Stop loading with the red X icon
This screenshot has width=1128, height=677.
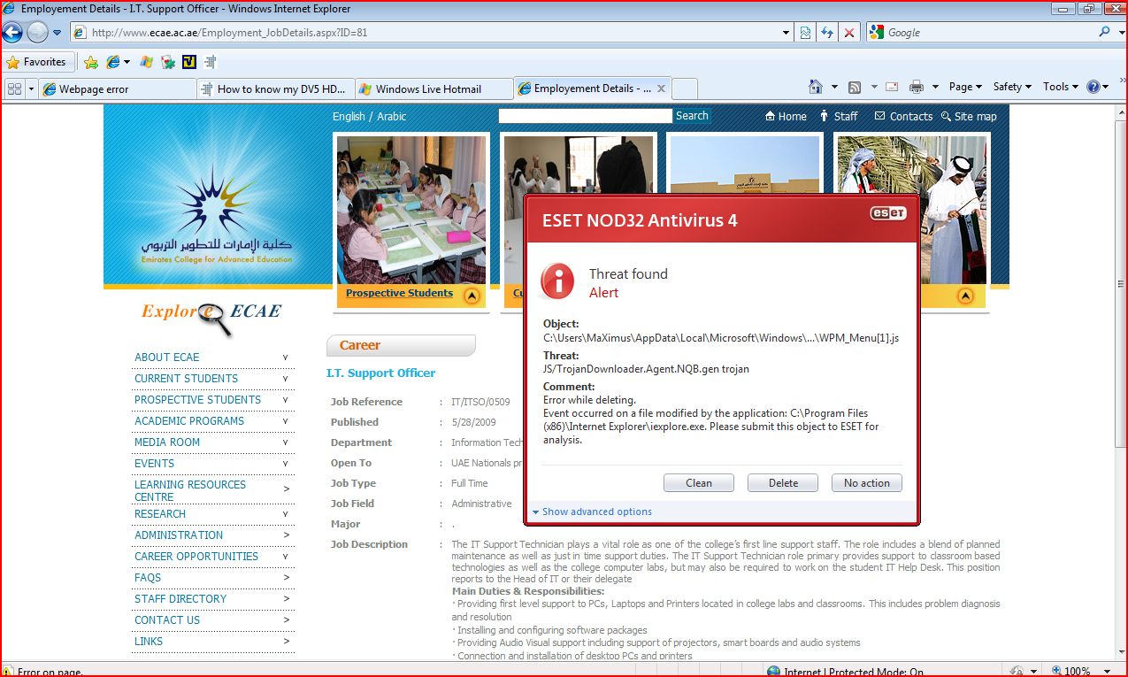click(849, 33)
